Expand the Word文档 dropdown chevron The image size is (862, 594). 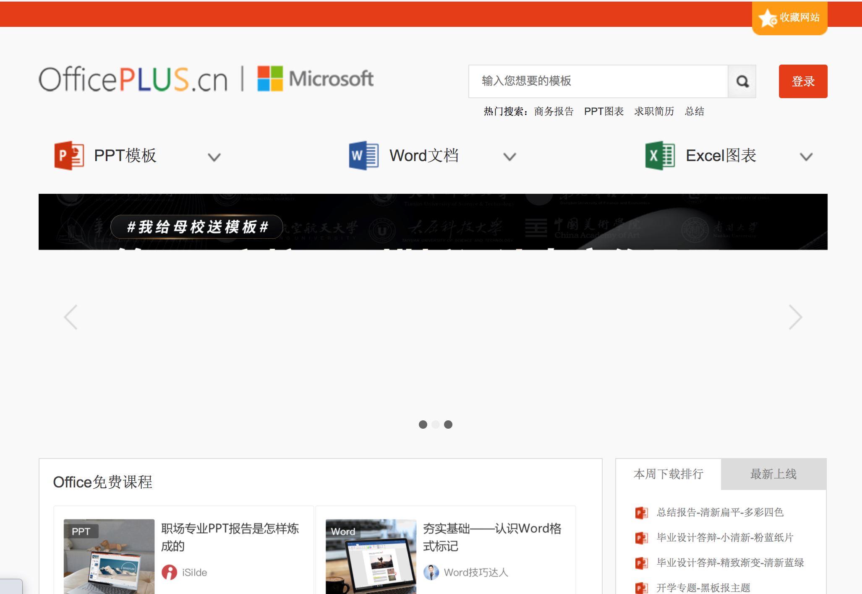click(x=509, y=157)
